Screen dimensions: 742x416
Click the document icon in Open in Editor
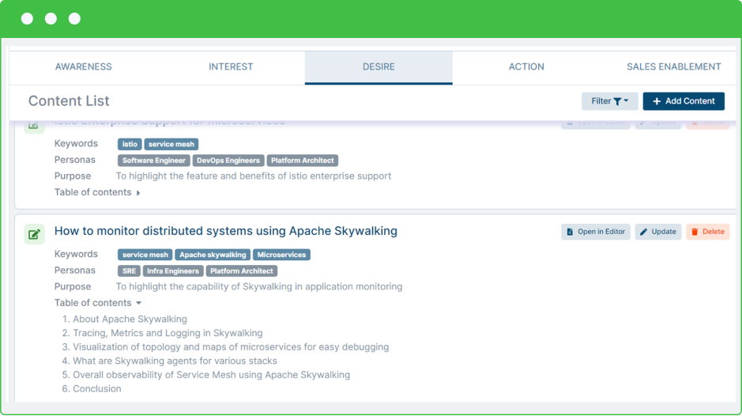click(x=570, y=232)
